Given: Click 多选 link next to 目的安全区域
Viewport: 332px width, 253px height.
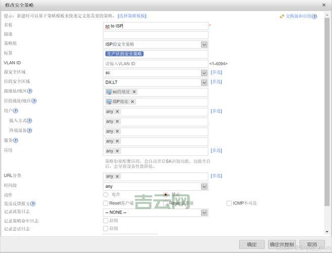Looking at the screenshot, I should [216, 81].
